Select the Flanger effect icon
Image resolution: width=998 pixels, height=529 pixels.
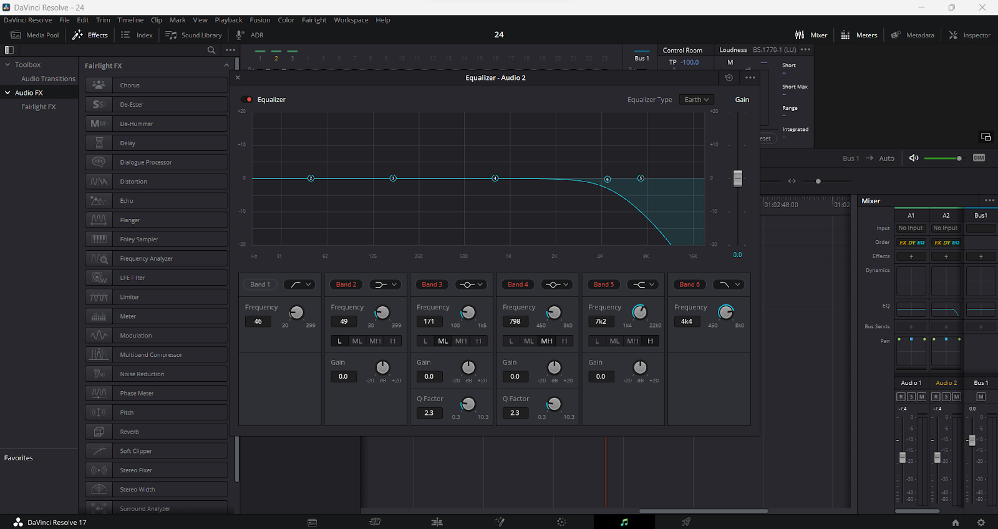pos(99,220)
